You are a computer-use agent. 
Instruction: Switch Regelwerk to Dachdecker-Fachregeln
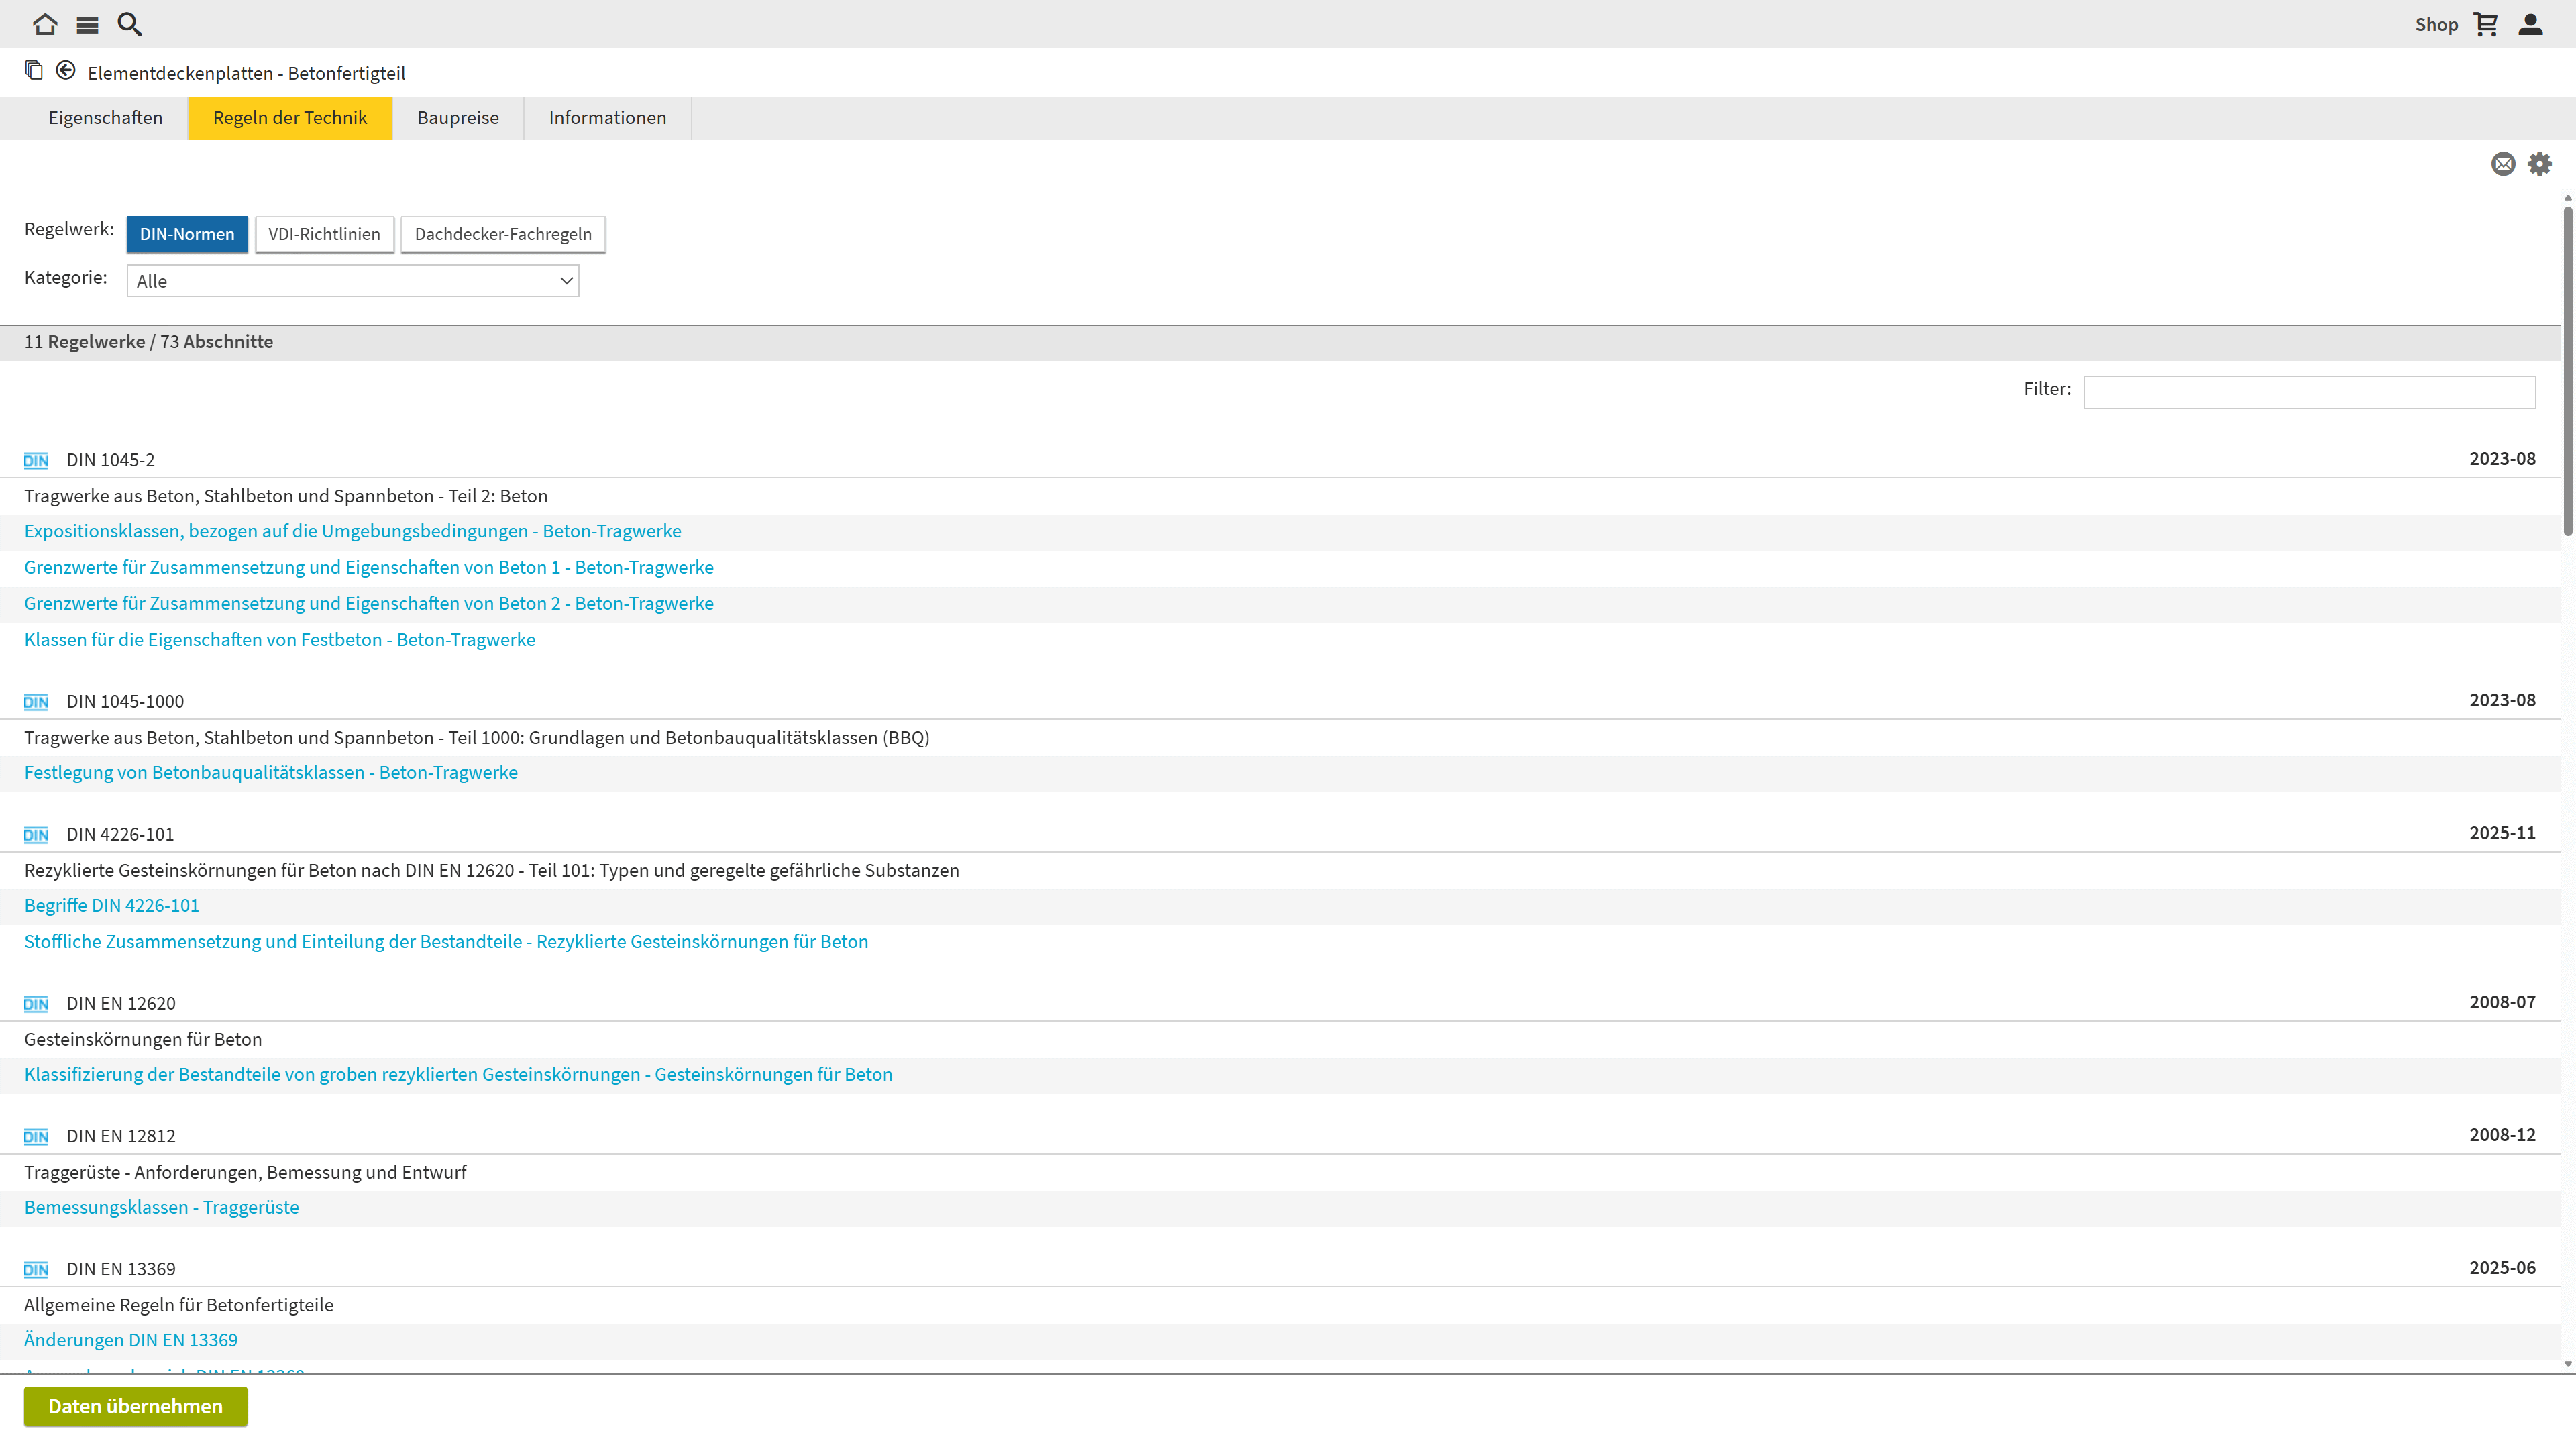tap(503, 234)
